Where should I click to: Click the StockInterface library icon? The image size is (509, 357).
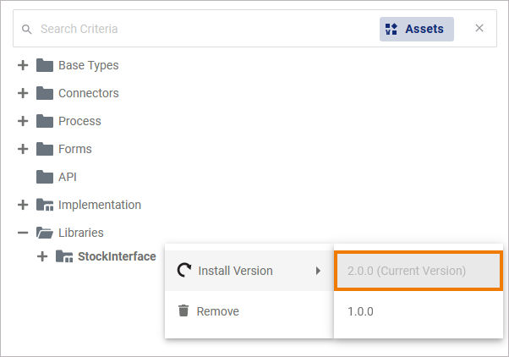click(64, 256)
